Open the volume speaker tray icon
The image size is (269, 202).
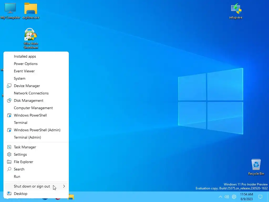(227, 197)
